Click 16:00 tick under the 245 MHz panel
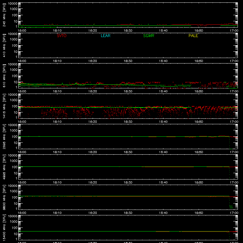The height and width of the screenshot is (243, 243). (22, 31)
